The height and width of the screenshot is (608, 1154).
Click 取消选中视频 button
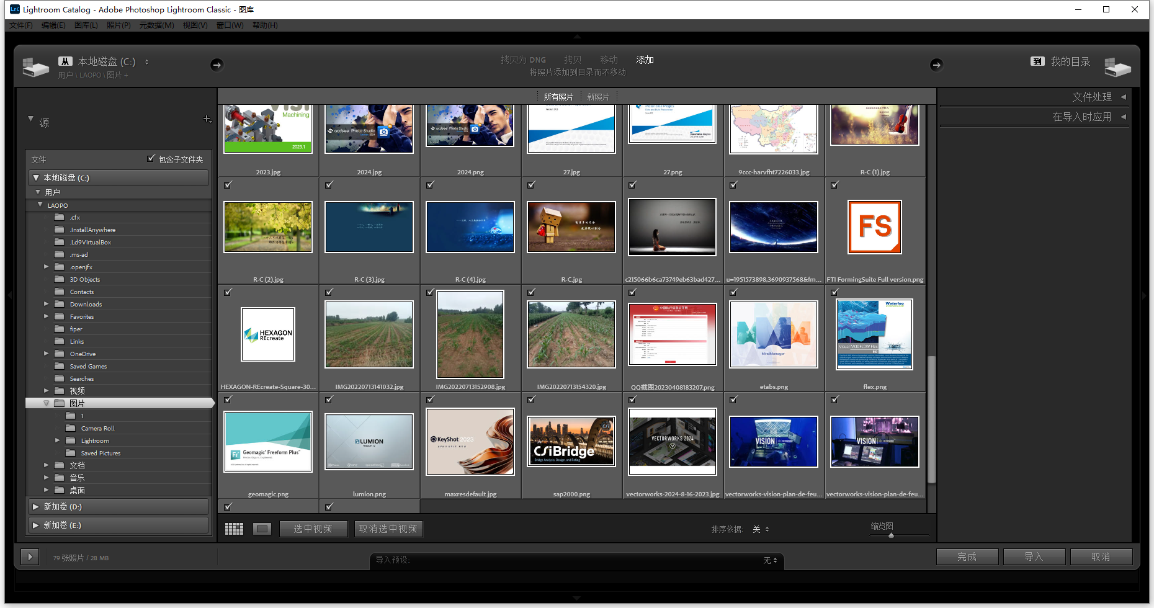click(388, 529)
